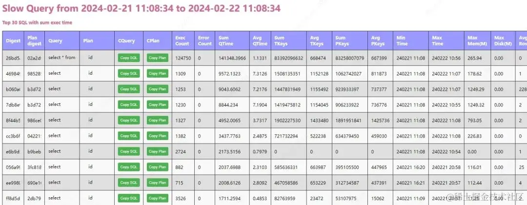This screenshot has height=205, width=527.
Task: Click 'Top 30 SQL with sum exec time' subtitle
Action: click(x=37, y=22)
